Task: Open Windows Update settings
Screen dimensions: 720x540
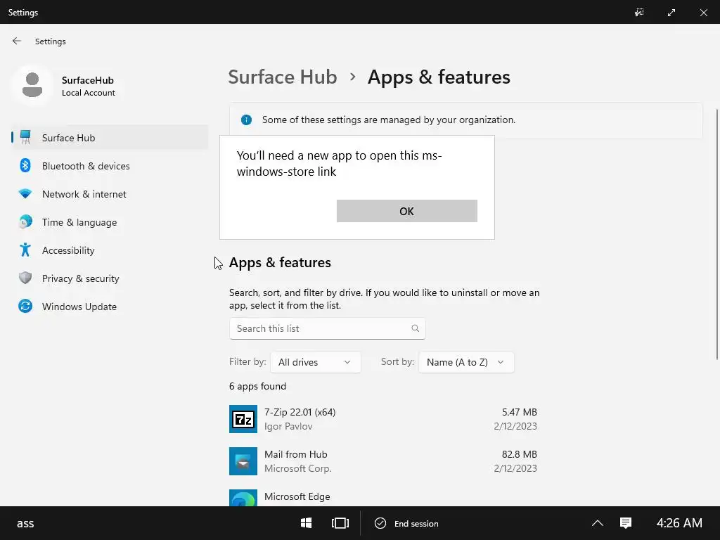Action: 109,307
